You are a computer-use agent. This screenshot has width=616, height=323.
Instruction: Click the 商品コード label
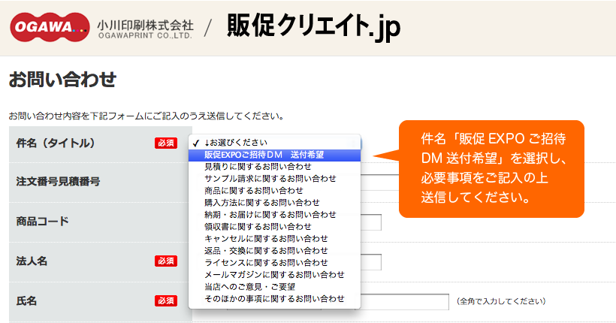[42, 222]
